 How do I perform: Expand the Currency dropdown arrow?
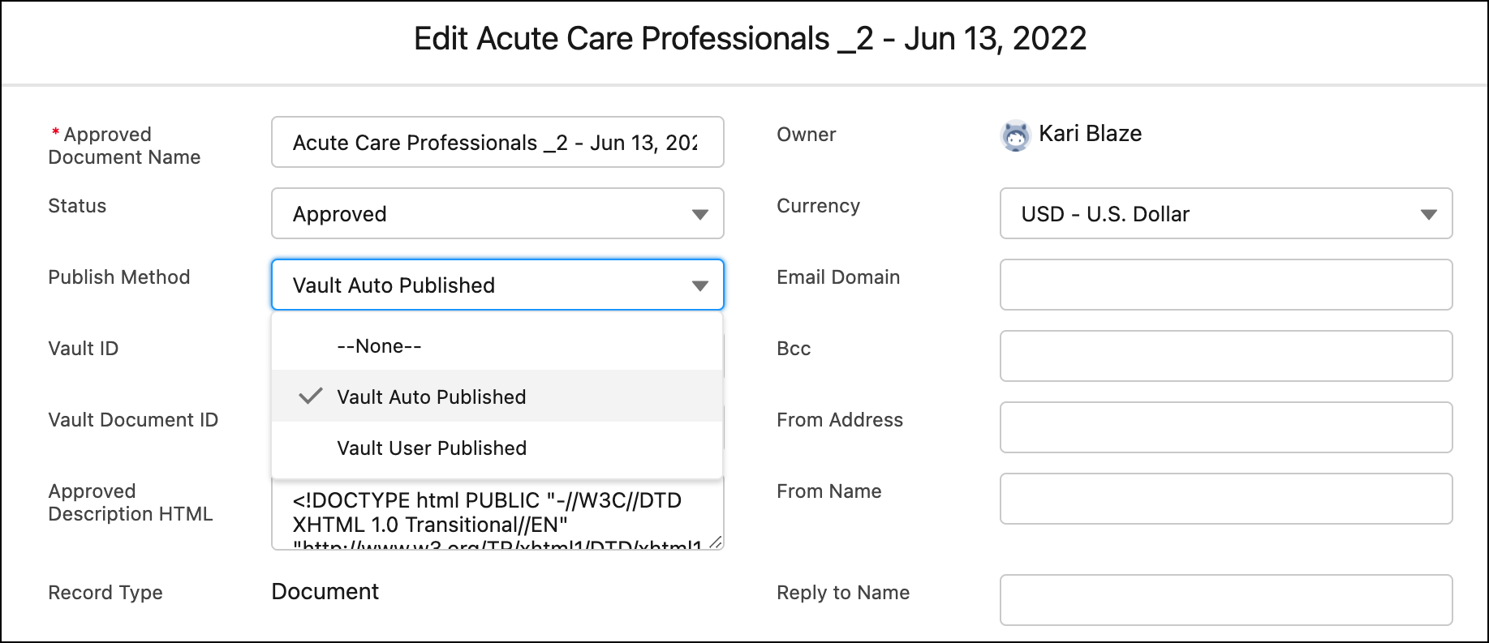pyautogui.click(x=1428, y=214)
